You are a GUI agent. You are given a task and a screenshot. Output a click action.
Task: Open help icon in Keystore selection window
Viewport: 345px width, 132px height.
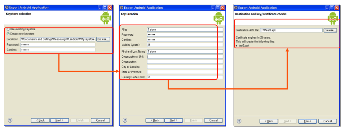[10, 120]
